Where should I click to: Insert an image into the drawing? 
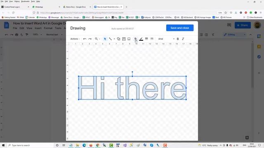tap(129, 39)
